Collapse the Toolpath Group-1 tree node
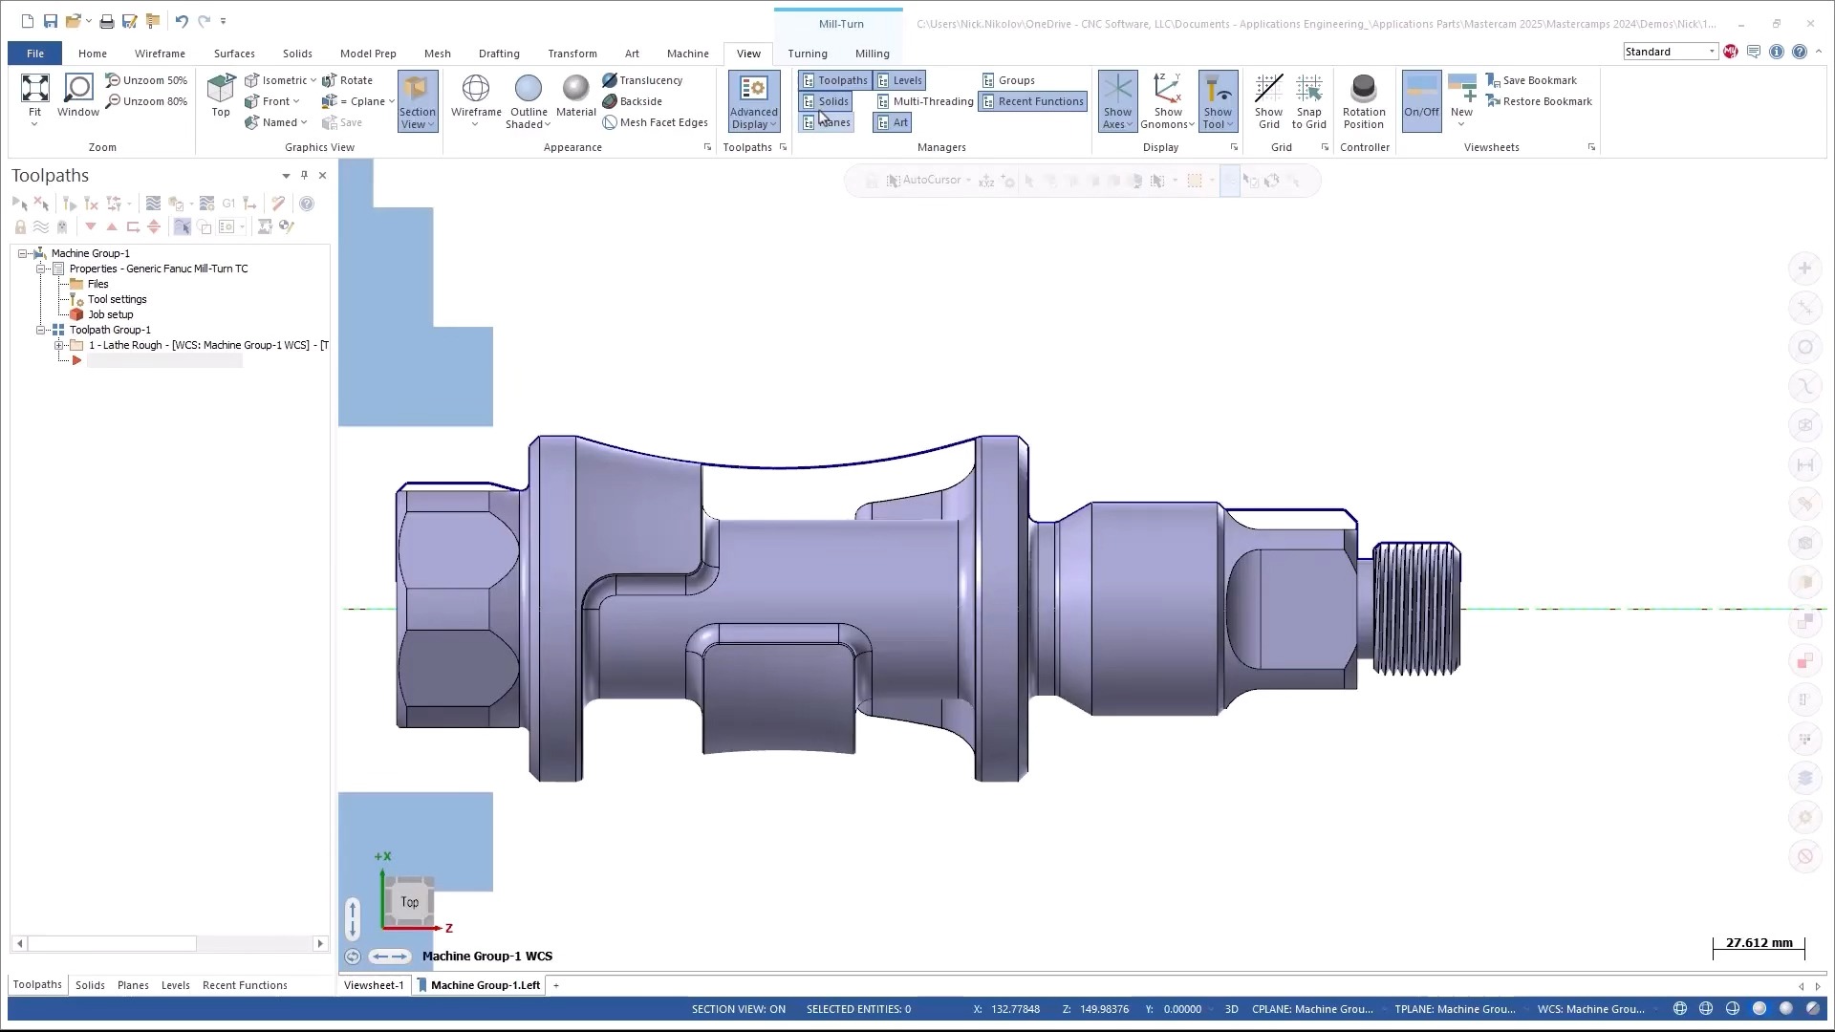The image size is (1835, 1032). (41, 330)
